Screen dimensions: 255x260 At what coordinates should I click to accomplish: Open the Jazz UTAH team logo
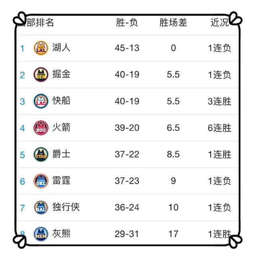click(x=41, y=154)
